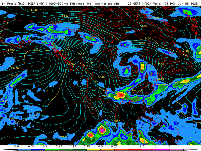
Task: Pick the red 1–1.5 legend swatch
Action: click(135, 150)
